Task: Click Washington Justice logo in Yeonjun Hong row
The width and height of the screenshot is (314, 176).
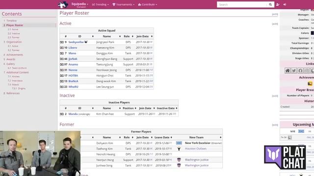Action: pyautogui.click(x=179, y=160)
